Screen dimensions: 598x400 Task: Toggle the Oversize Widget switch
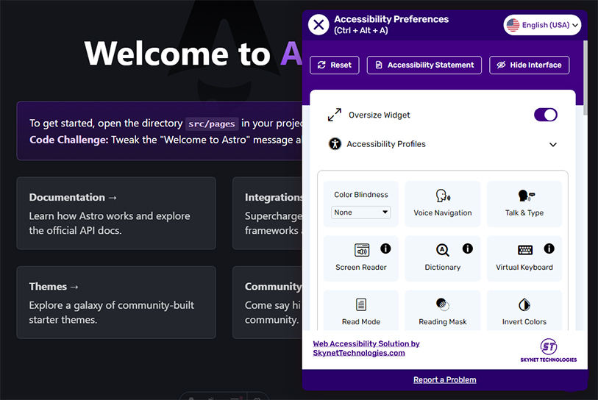point(545,115)
